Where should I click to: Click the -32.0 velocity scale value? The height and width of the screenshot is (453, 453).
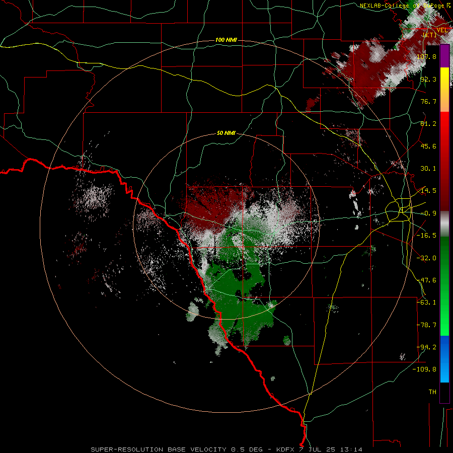(x=426, y=258)
